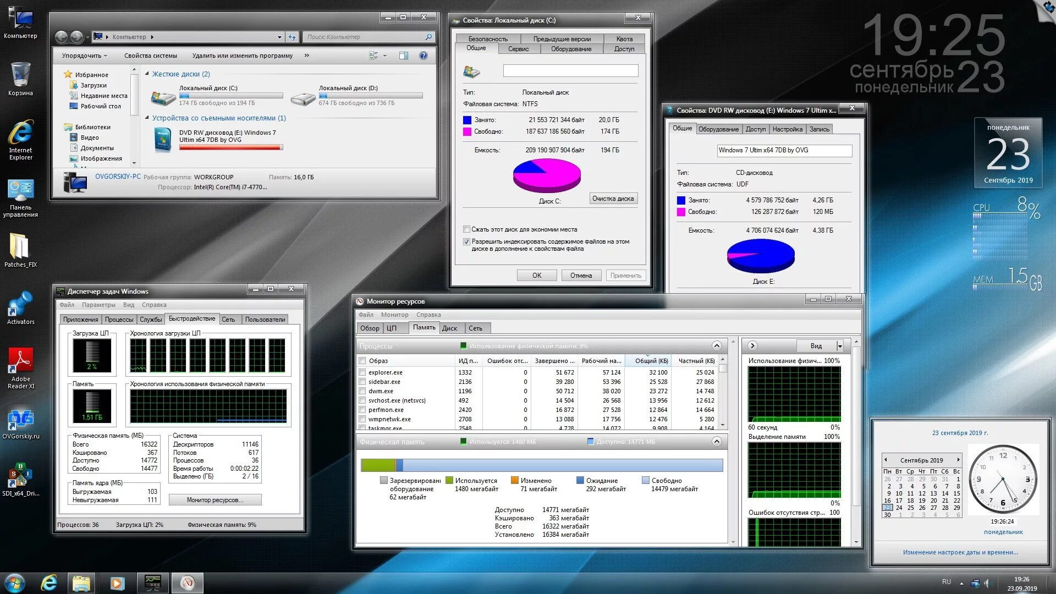Check sidebar.exe process checkbox

tap(362, 382)
